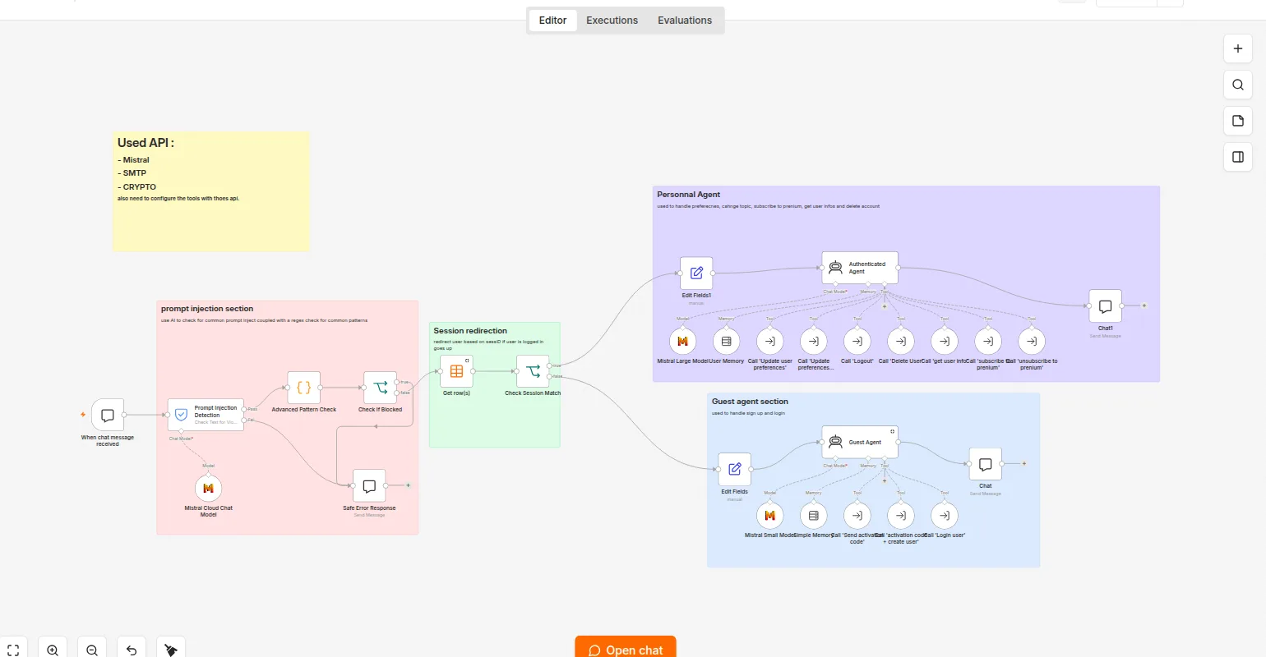The height and width of the screenshot is (657, 1266).
Task: Switch to the Editor tab
Action: [x=552, y=21]
